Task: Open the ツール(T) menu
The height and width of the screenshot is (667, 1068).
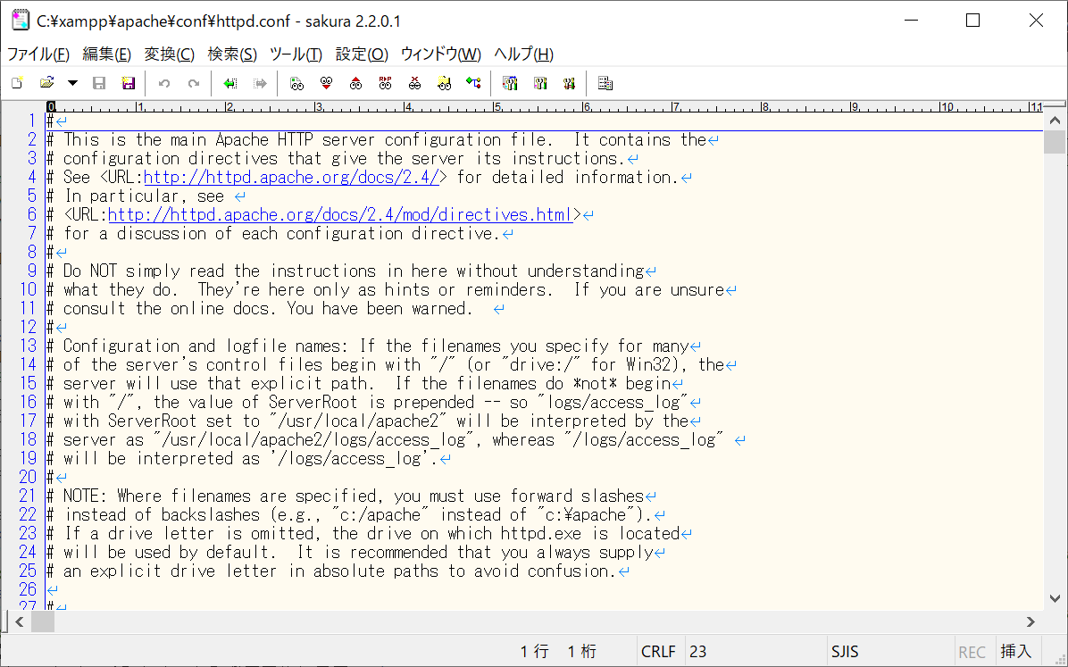Action: click(x=296, y=54)
